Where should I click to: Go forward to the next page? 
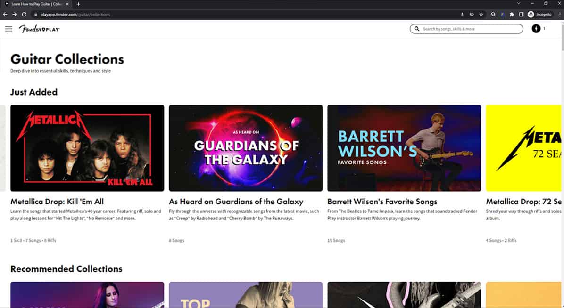(x=15, y=15)
